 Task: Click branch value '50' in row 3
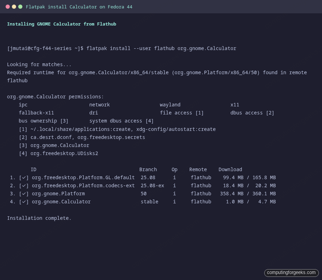tap(144, 194)
